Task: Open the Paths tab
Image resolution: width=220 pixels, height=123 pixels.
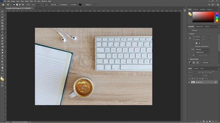Action: (x=202, y=68)
